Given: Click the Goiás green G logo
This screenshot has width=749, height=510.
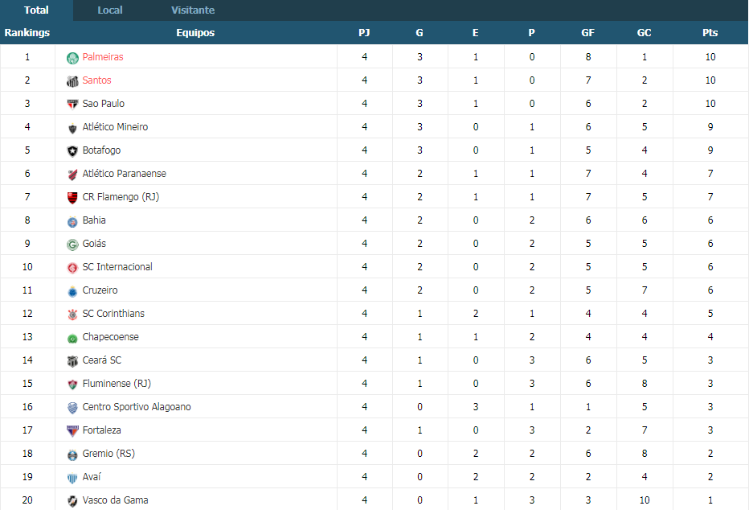Looking at the screenshot, I should point(72,245).
